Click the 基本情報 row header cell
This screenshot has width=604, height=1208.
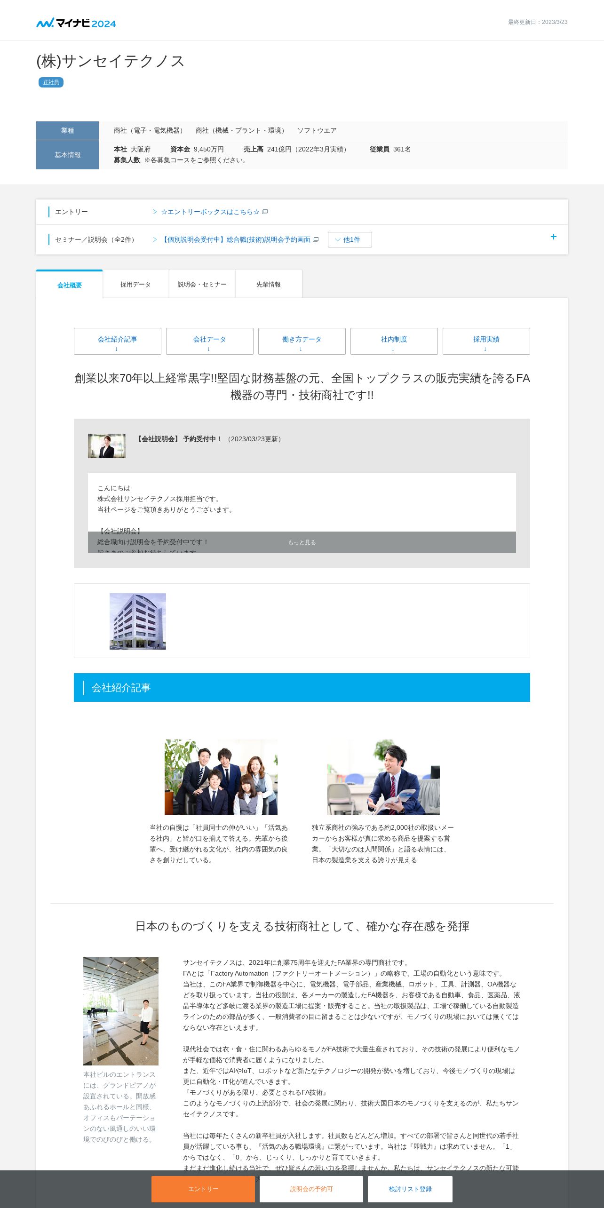coord(67,155)
